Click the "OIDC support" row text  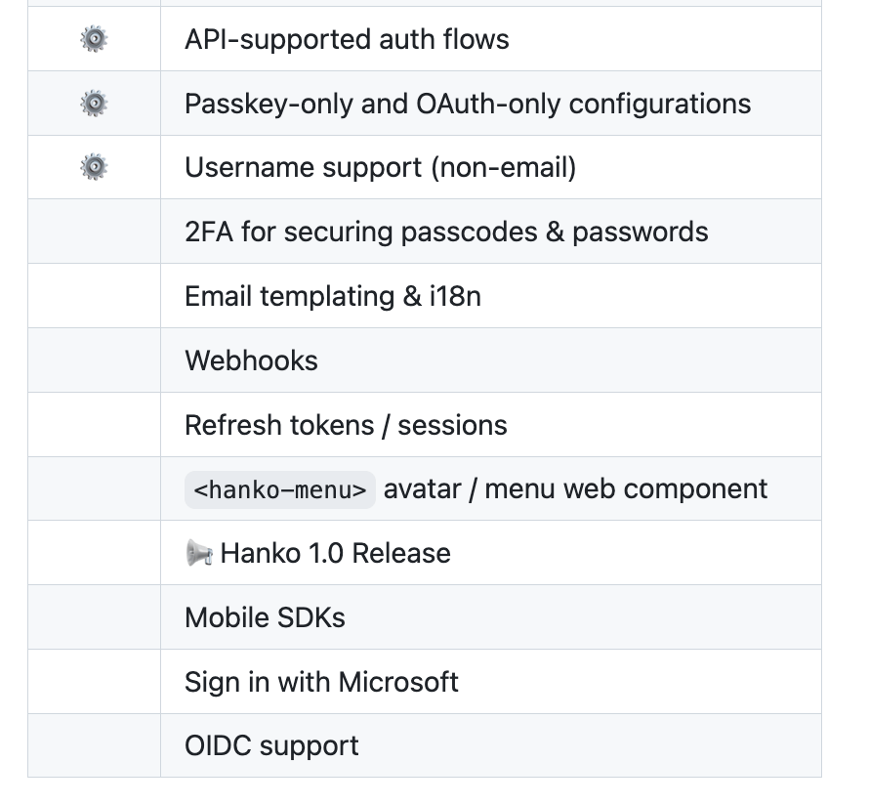[x=271, y=746]
